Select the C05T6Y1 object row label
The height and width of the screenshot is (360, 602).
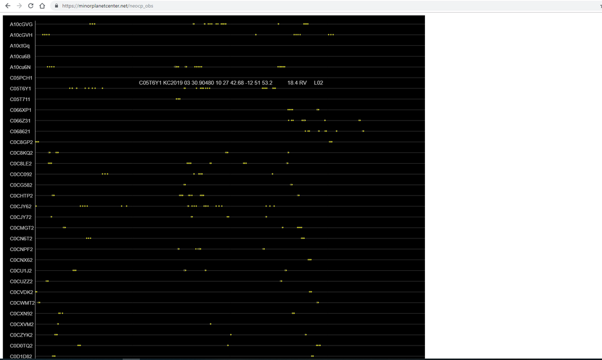(x=20, y=88)
